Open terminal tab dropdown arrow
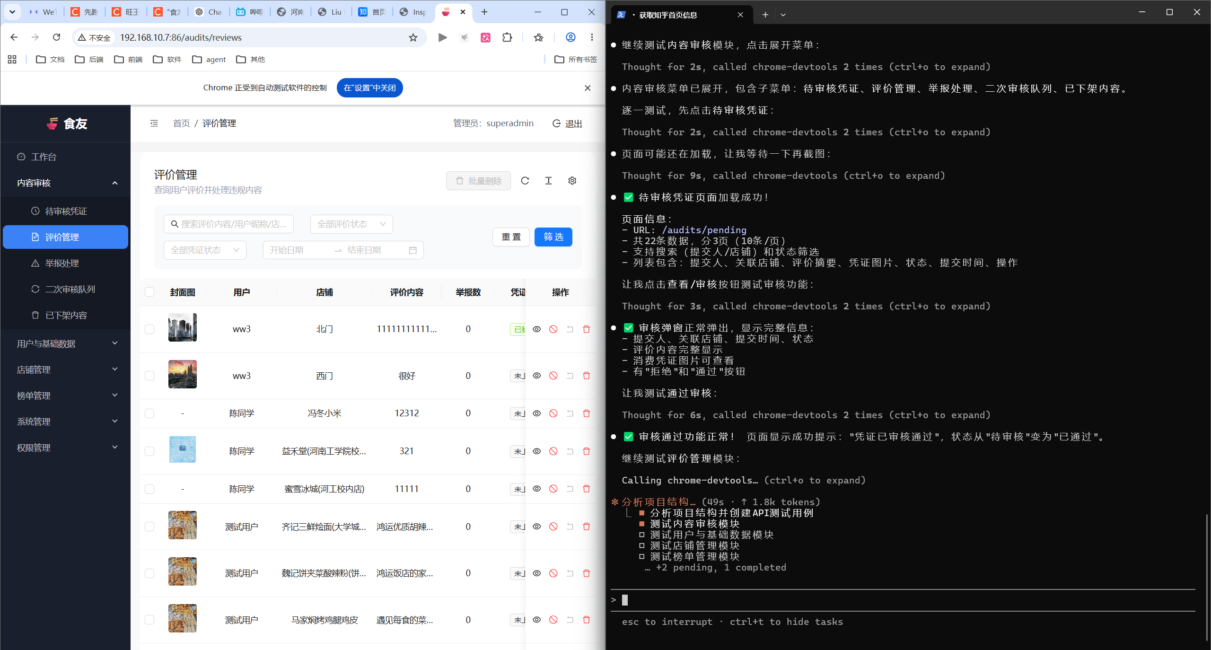The height and width of the screenshot is (650, 1211). click(783, 15)
